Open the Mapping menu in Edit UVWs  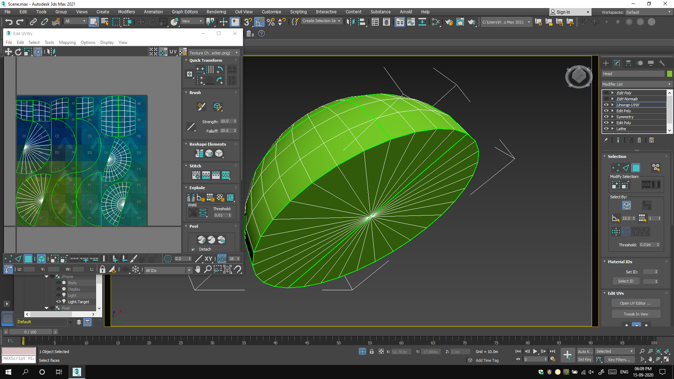(67, 42)
